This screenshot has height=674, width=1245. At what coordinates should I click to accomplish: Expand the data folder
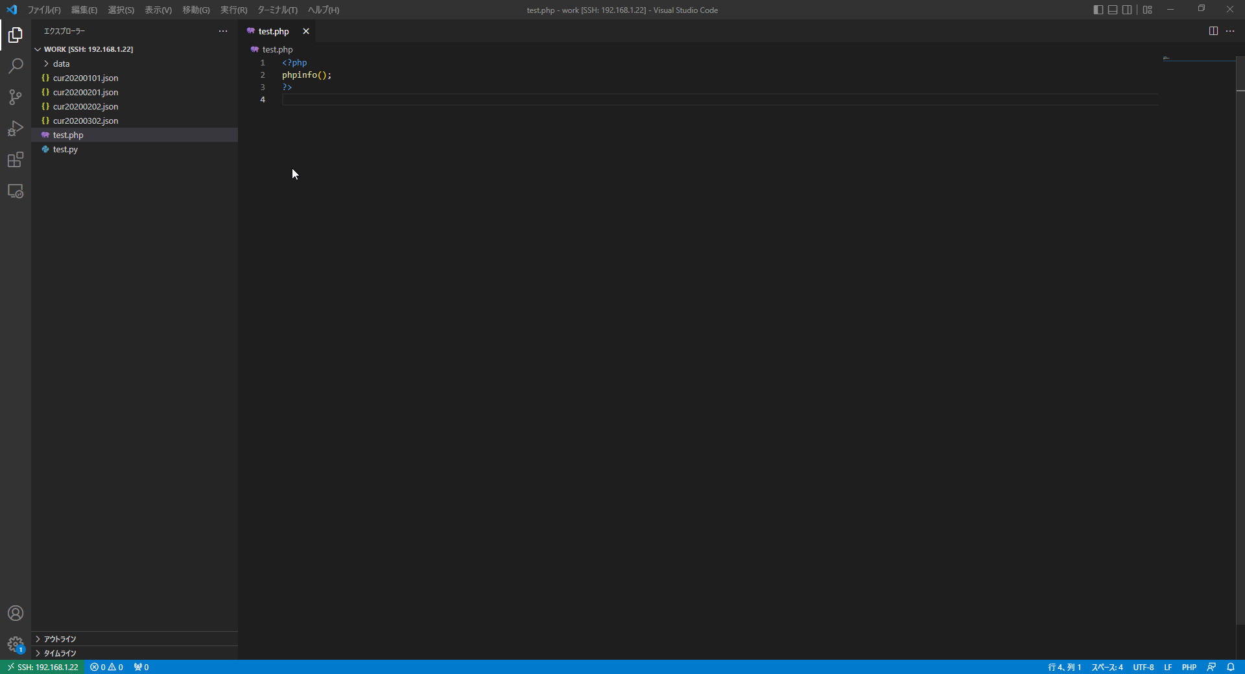click(x=135, y=64)
